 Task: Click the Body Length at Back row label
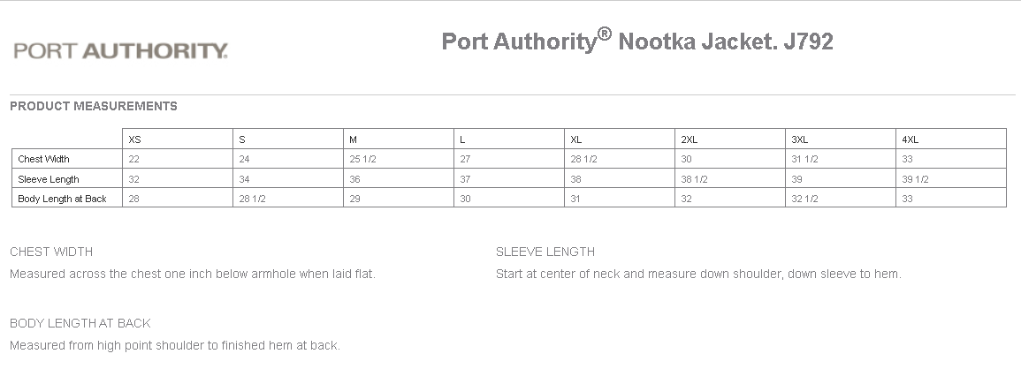(x=62, y=199)
